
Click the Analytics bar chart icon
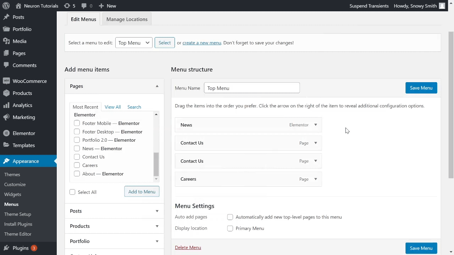tap(6, 105)
